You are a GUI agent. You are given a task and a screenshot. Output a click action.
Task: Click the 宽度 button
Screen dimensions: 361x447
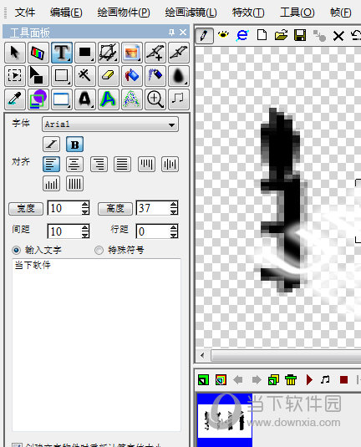pos(26,208)
